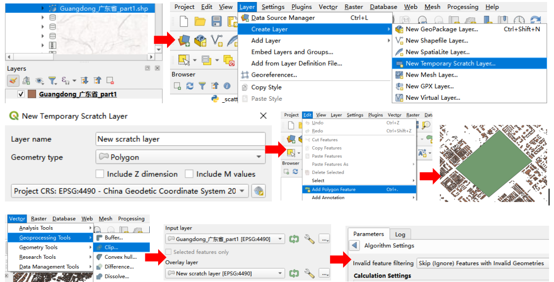Screen dimensions: 554x282
Task: Open the Overlay layer New scratch layer dropdown
Action: (225, 274)
